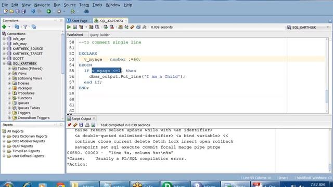
Task: Click the SQL History icon
Action: [x=138, y=27]
